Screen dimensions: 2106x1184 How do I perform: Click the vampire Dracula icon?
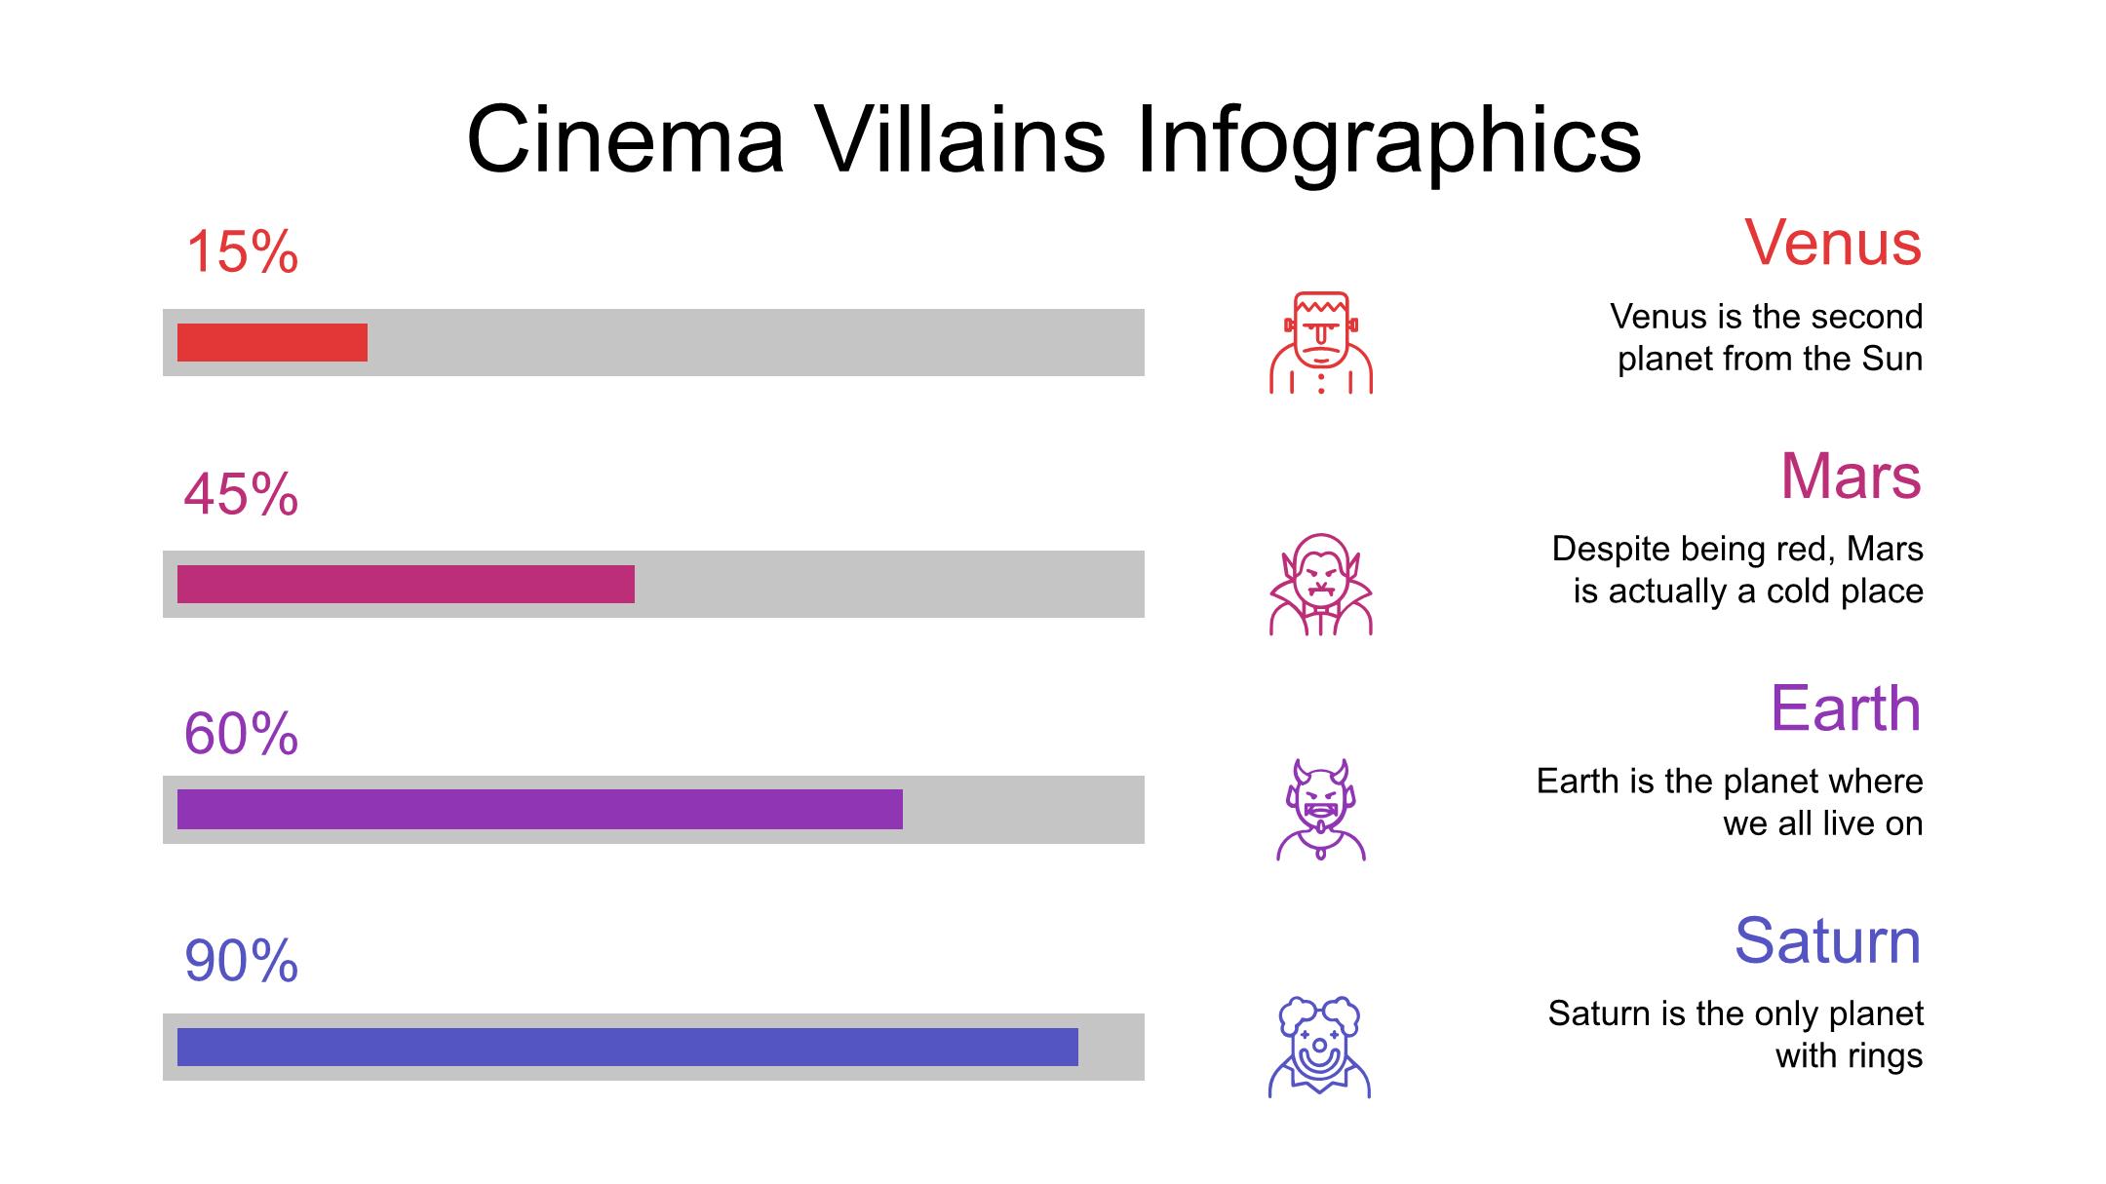point(1321,584)
